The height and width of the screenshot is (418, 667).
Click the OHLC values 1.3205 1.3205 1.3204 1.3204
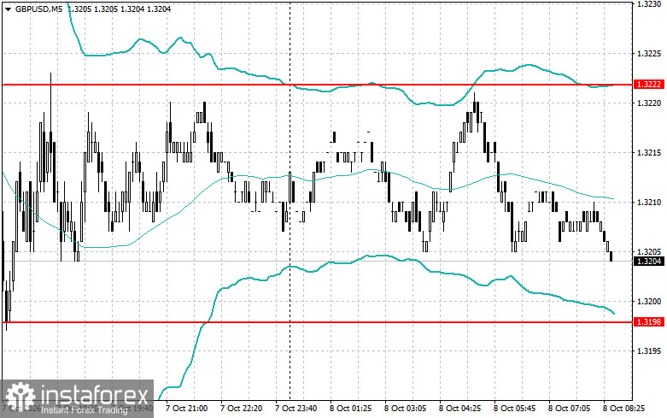(119, 9)
